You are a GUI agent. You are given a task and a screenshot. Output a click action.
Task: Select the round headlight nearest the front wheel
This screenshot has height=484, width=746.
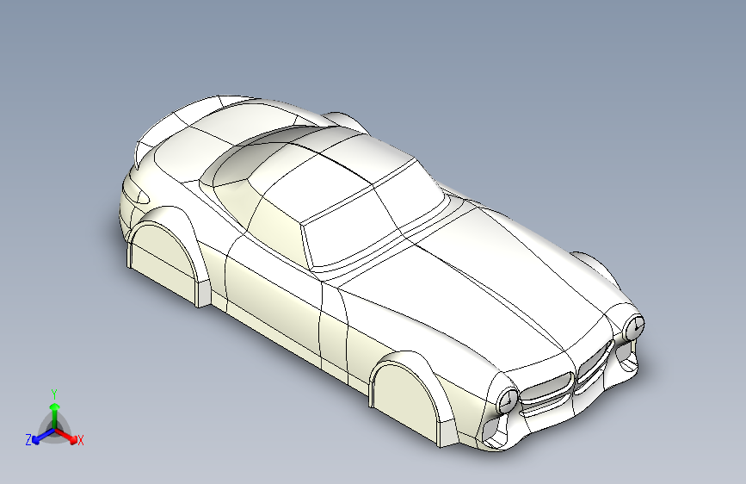(507, 400)
